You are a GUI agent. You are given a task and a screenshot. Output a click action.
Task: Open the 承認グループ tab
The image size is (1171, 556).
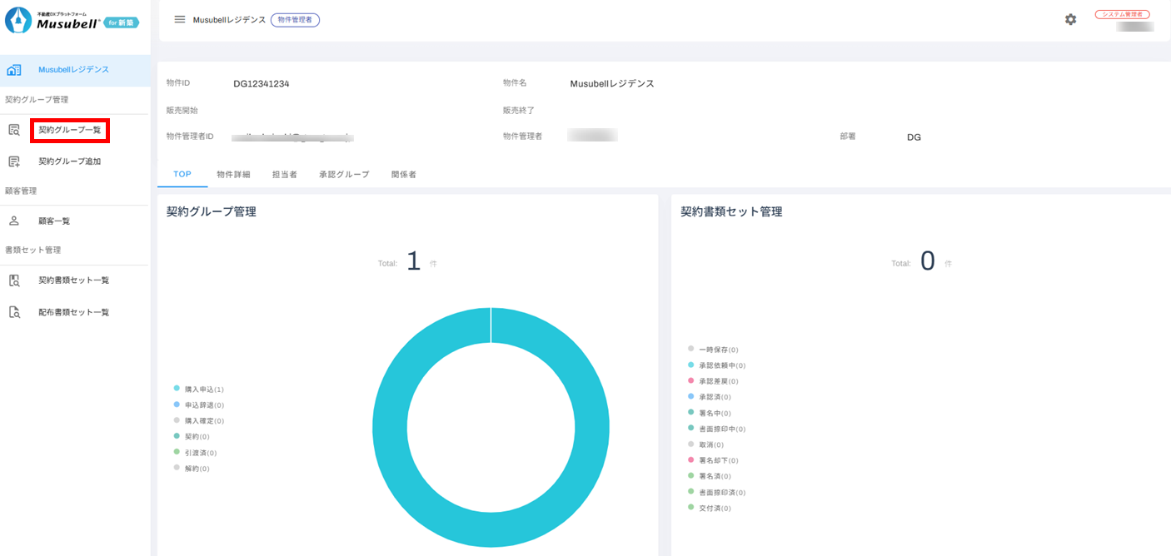coord(344,175)
